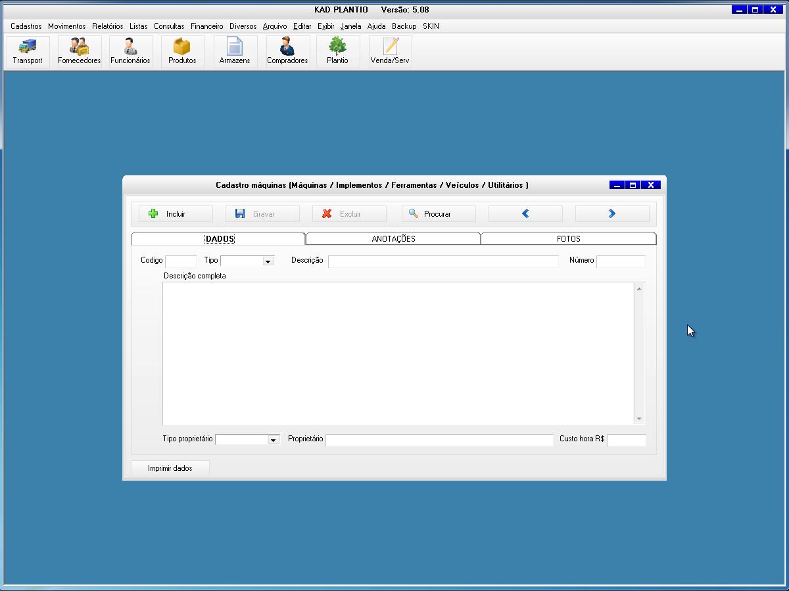Minimize the Cadastro máquinas window
The image size is (789, 591).
coord(617,185)
